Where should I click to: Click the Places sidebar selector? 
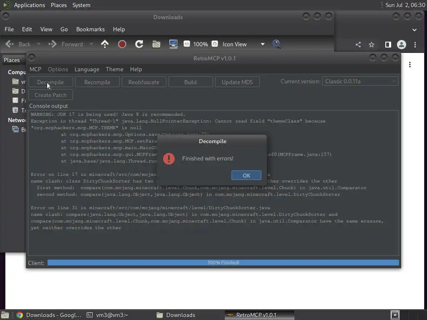[x=14, y=60]
